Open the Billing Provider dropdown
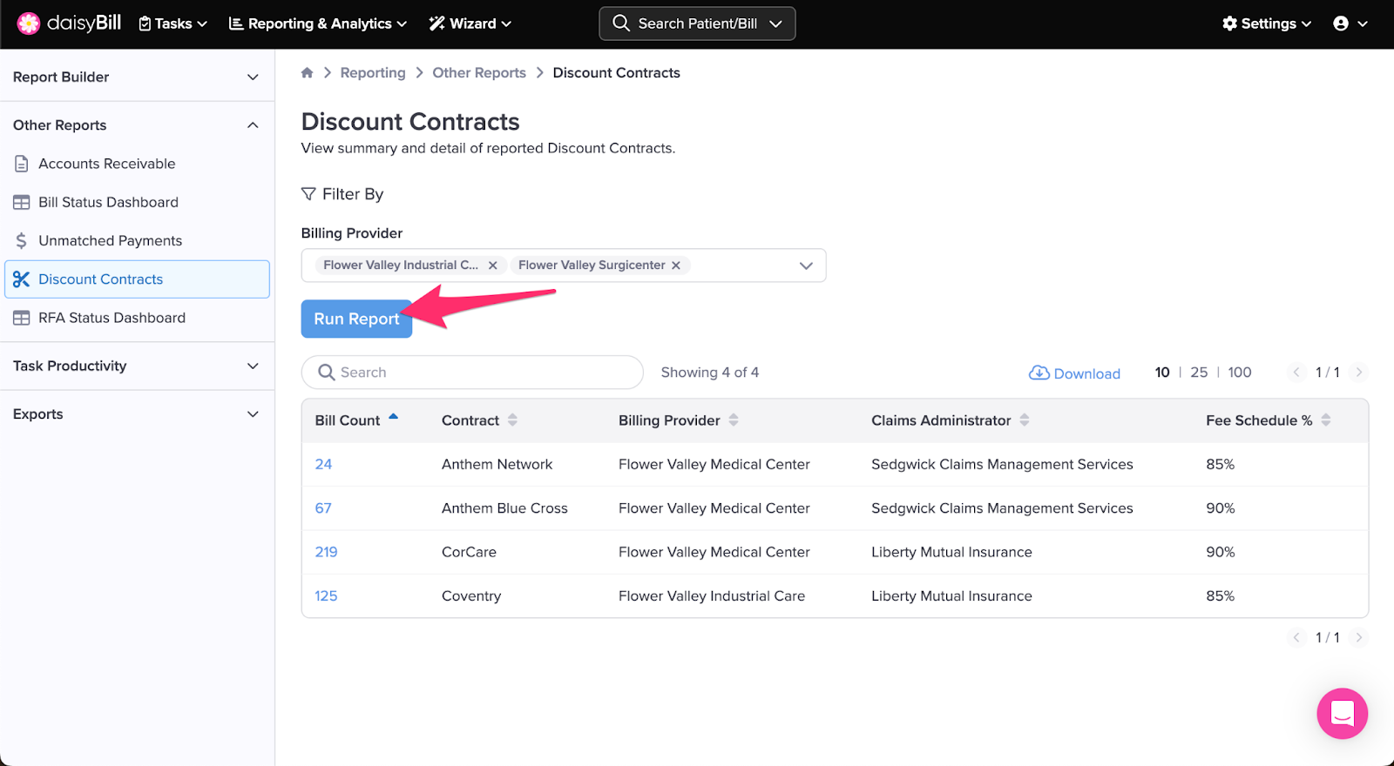This screenshot has height=766, width=1394. point(806,265)
